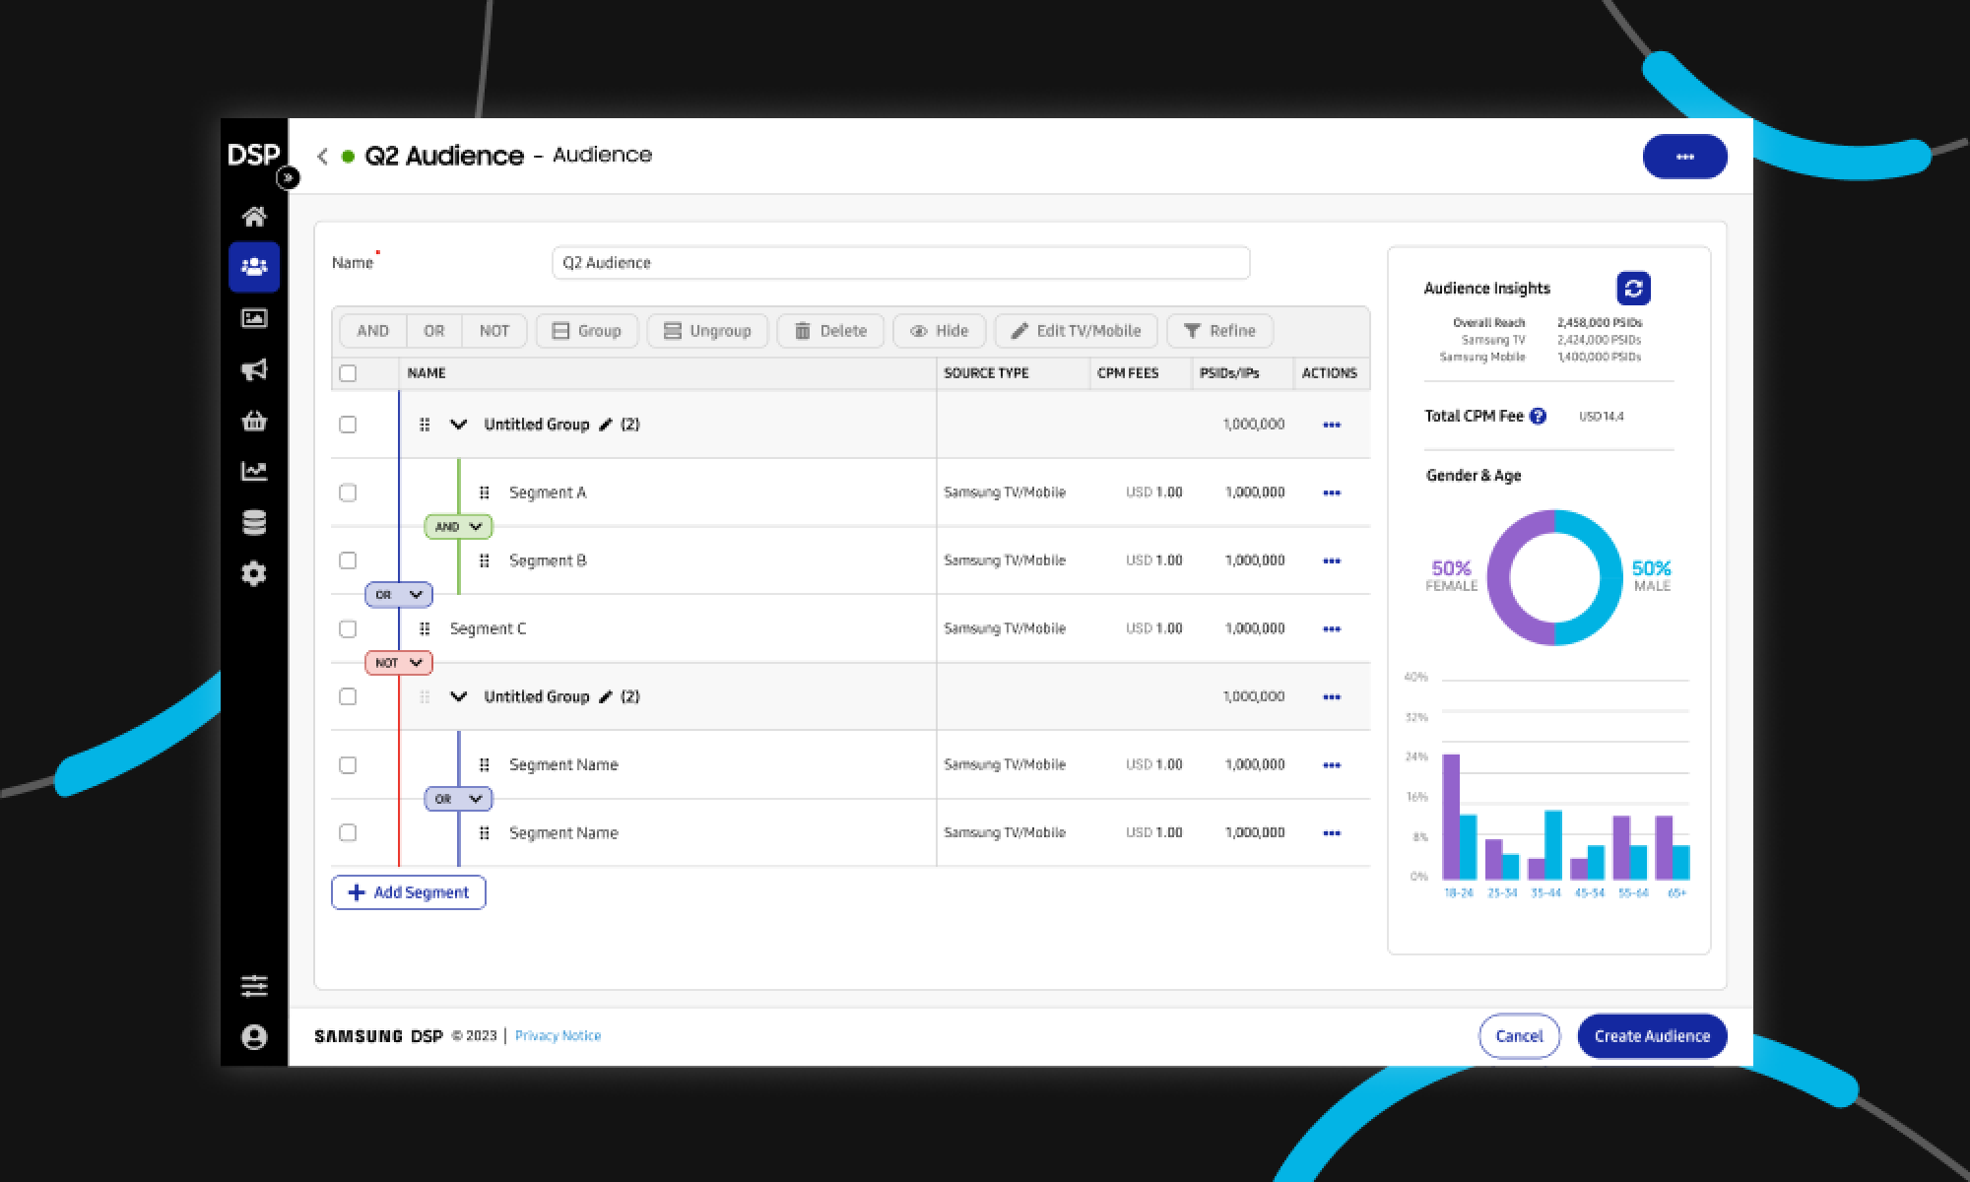Click the Refine toolbar button
The width and height of the screenshot is (1970, 1182).
click(x=1219, y=331)
